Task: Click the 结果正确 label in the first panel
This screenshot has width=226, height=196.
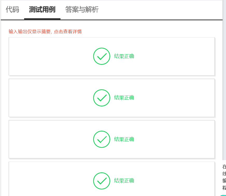Action: click(124, 56)
